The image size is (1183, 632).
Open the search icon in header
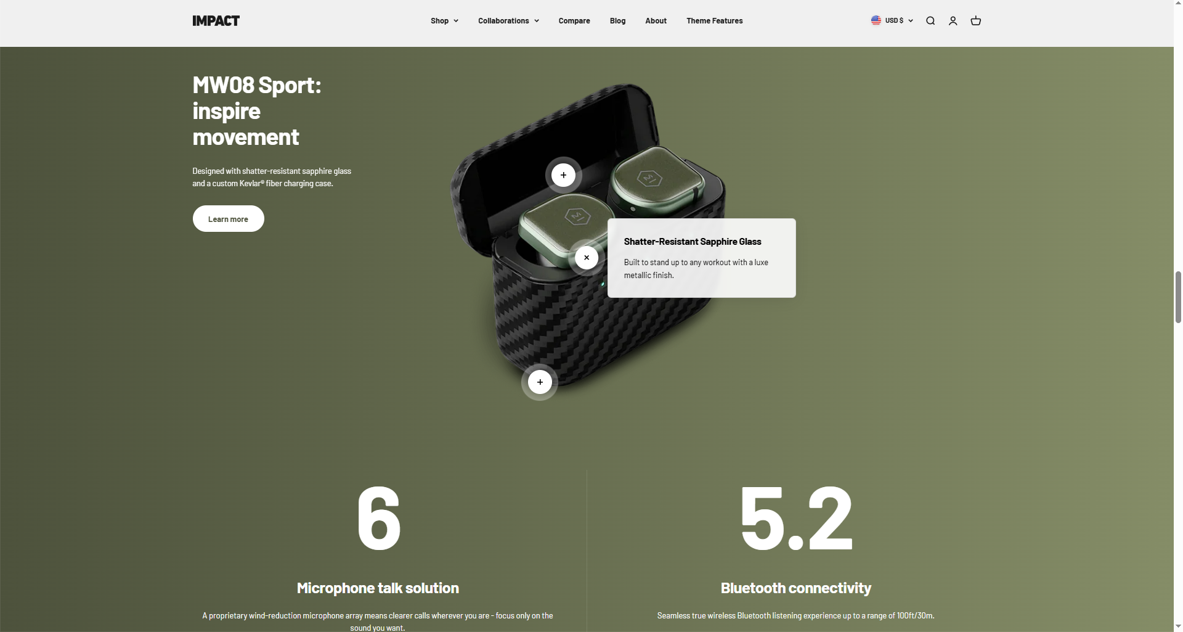930,21
